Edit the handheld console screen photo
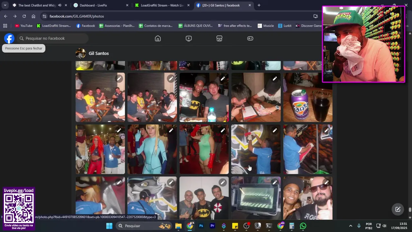 (x=275, y=183)
